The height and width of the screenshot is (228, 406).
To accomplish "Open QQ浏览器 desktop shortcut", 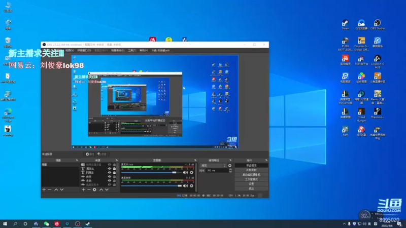I will (x=361, y=25).
